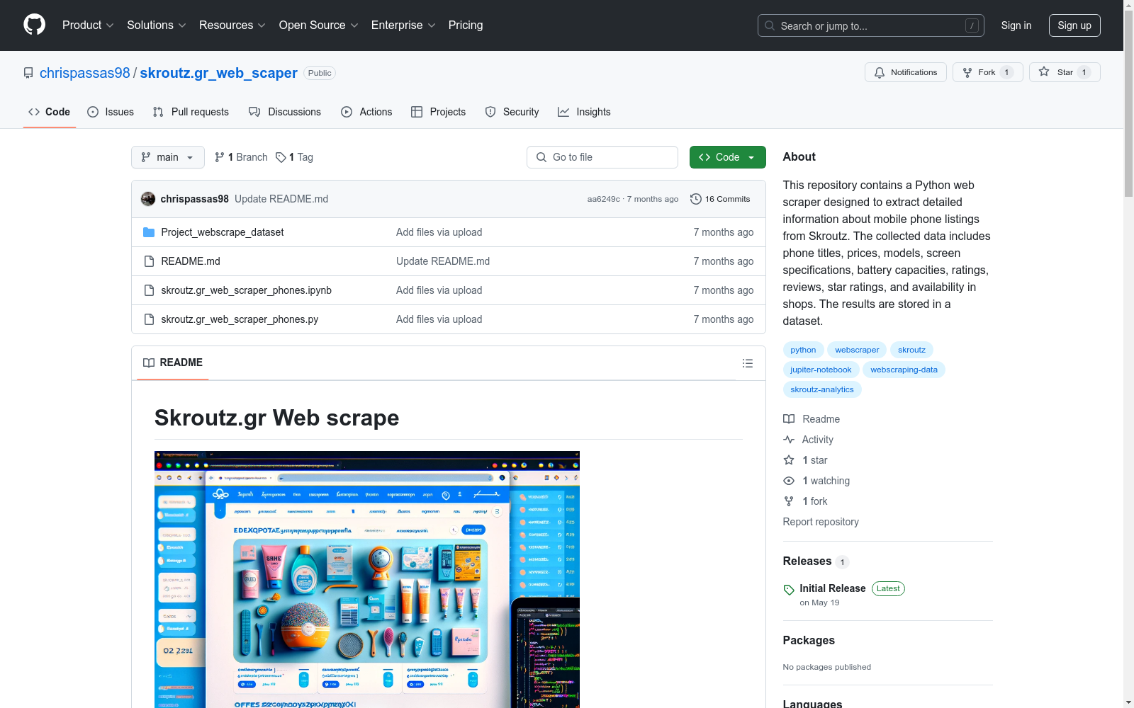Viewport: 1134px width, 708px height.
Task: Select the python topic tag
Action: click(x=803, y=350)
